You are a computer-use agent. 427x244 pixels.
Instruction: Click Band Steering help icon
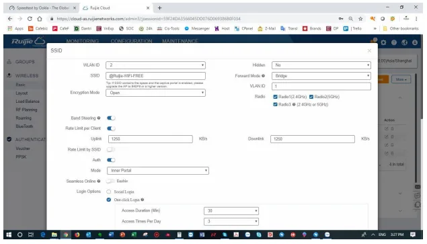coord(99,118)
